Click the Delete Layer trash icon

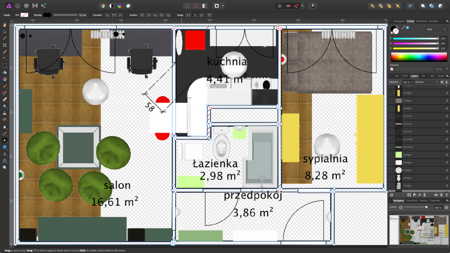click(446, 195)
